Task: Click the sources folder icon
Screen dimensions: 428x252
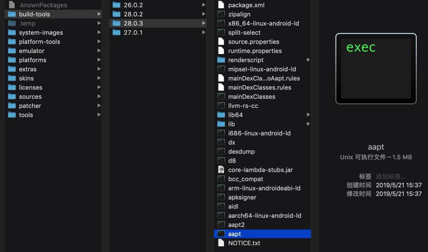Action: pos(12,97)
